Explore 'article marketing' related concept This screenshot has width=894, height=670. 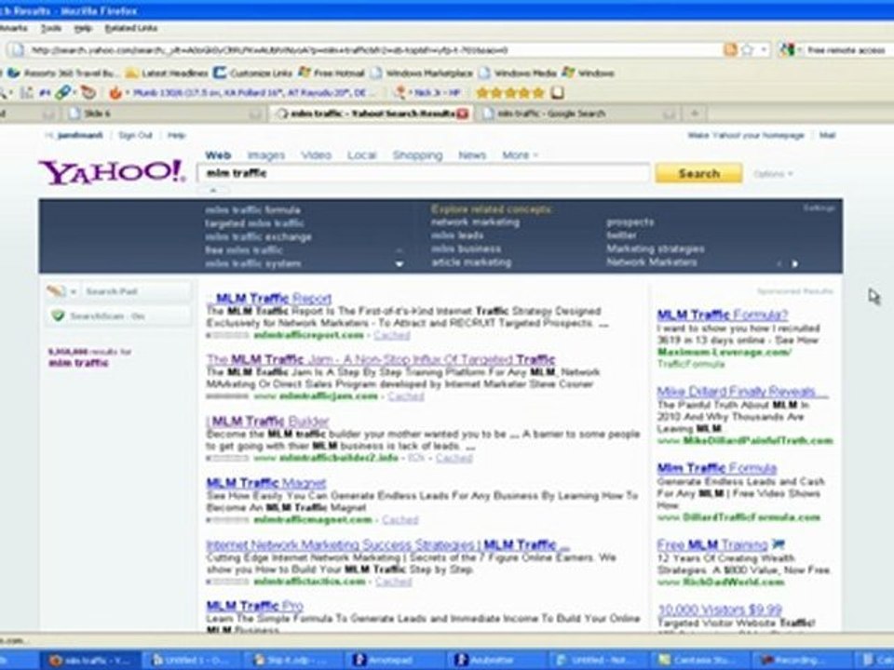(471, 262)
